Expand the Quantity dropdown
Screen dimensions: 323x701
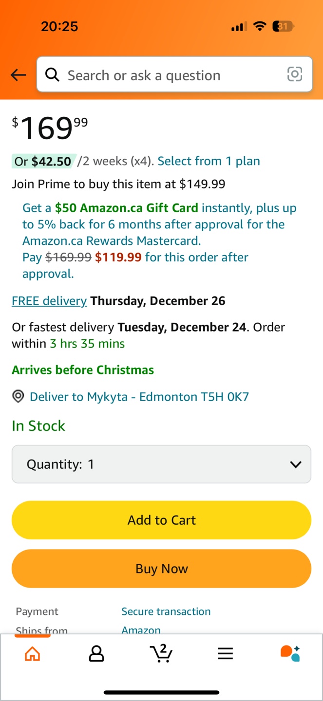(x=161, y=464)
